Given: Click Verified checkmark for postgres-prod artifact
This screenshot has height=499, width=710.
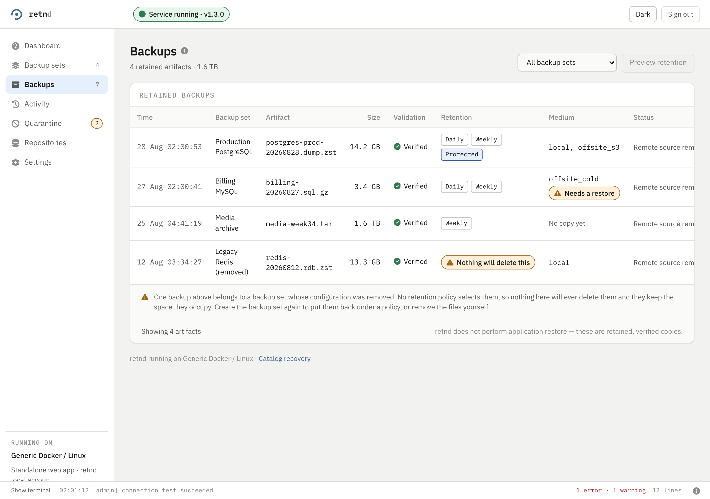Looking at the screenshot, I should [x=397, y=147].
